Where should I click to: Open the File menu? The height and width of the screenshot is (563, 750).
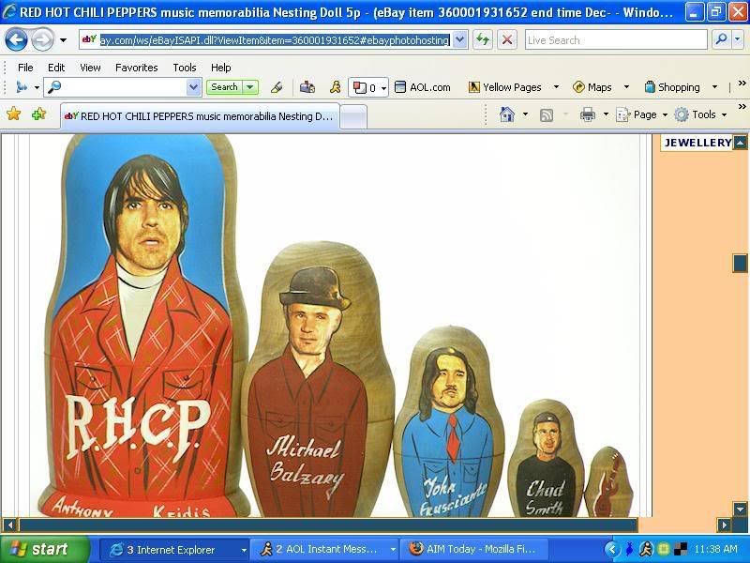(25, 68)
